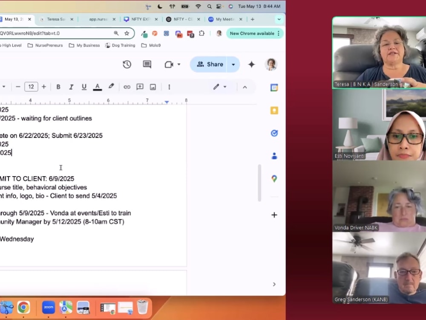Open the highlight color pen
This screenshot has width=426, height=320.
click(111, 87)
